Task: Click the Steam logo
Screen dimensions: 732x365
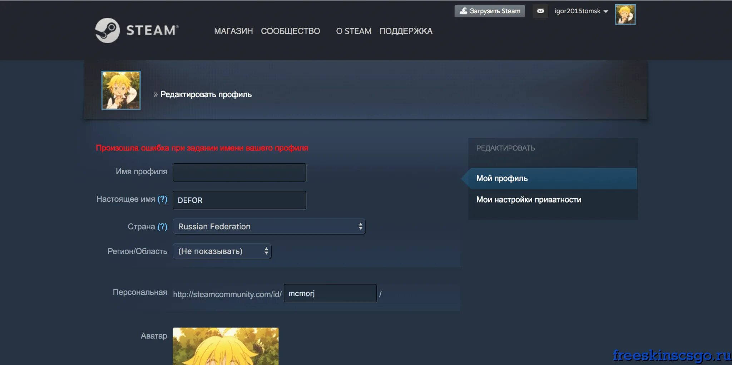Action: pos(137,30)
